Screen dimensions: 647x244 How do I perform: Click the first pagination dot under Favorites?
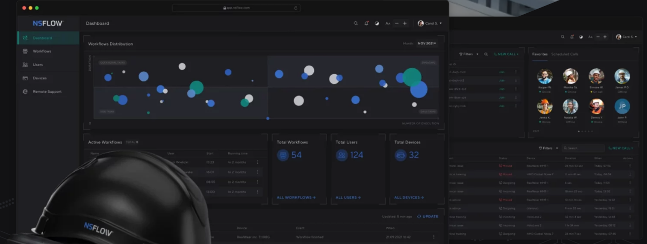[x=579, y=131]
